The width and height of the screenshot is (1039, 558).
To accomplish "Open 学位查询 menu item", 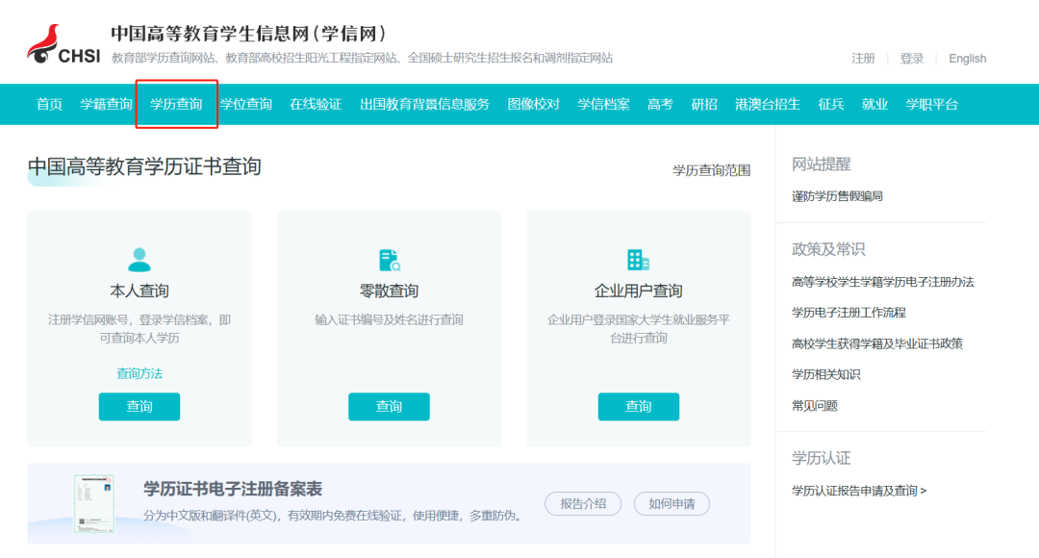I will click(246, 104).
